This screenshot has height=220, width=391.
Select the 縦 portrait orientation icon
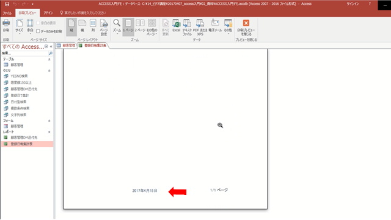point(71,26)
